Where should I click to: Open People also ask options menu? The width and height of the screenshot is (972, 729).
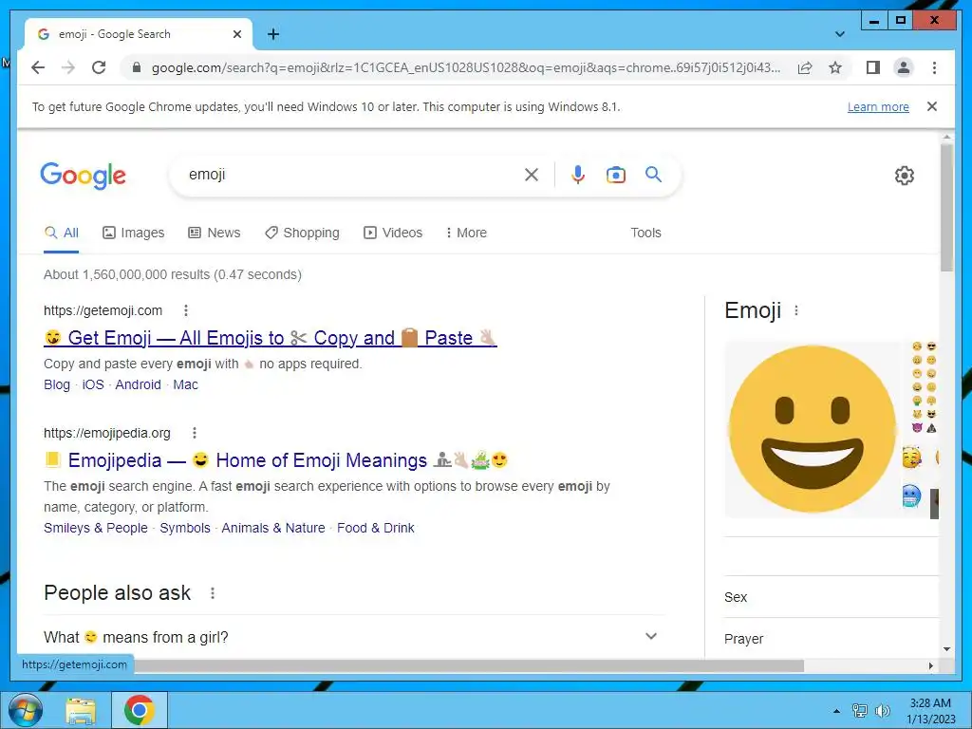[x=213, y=593]
